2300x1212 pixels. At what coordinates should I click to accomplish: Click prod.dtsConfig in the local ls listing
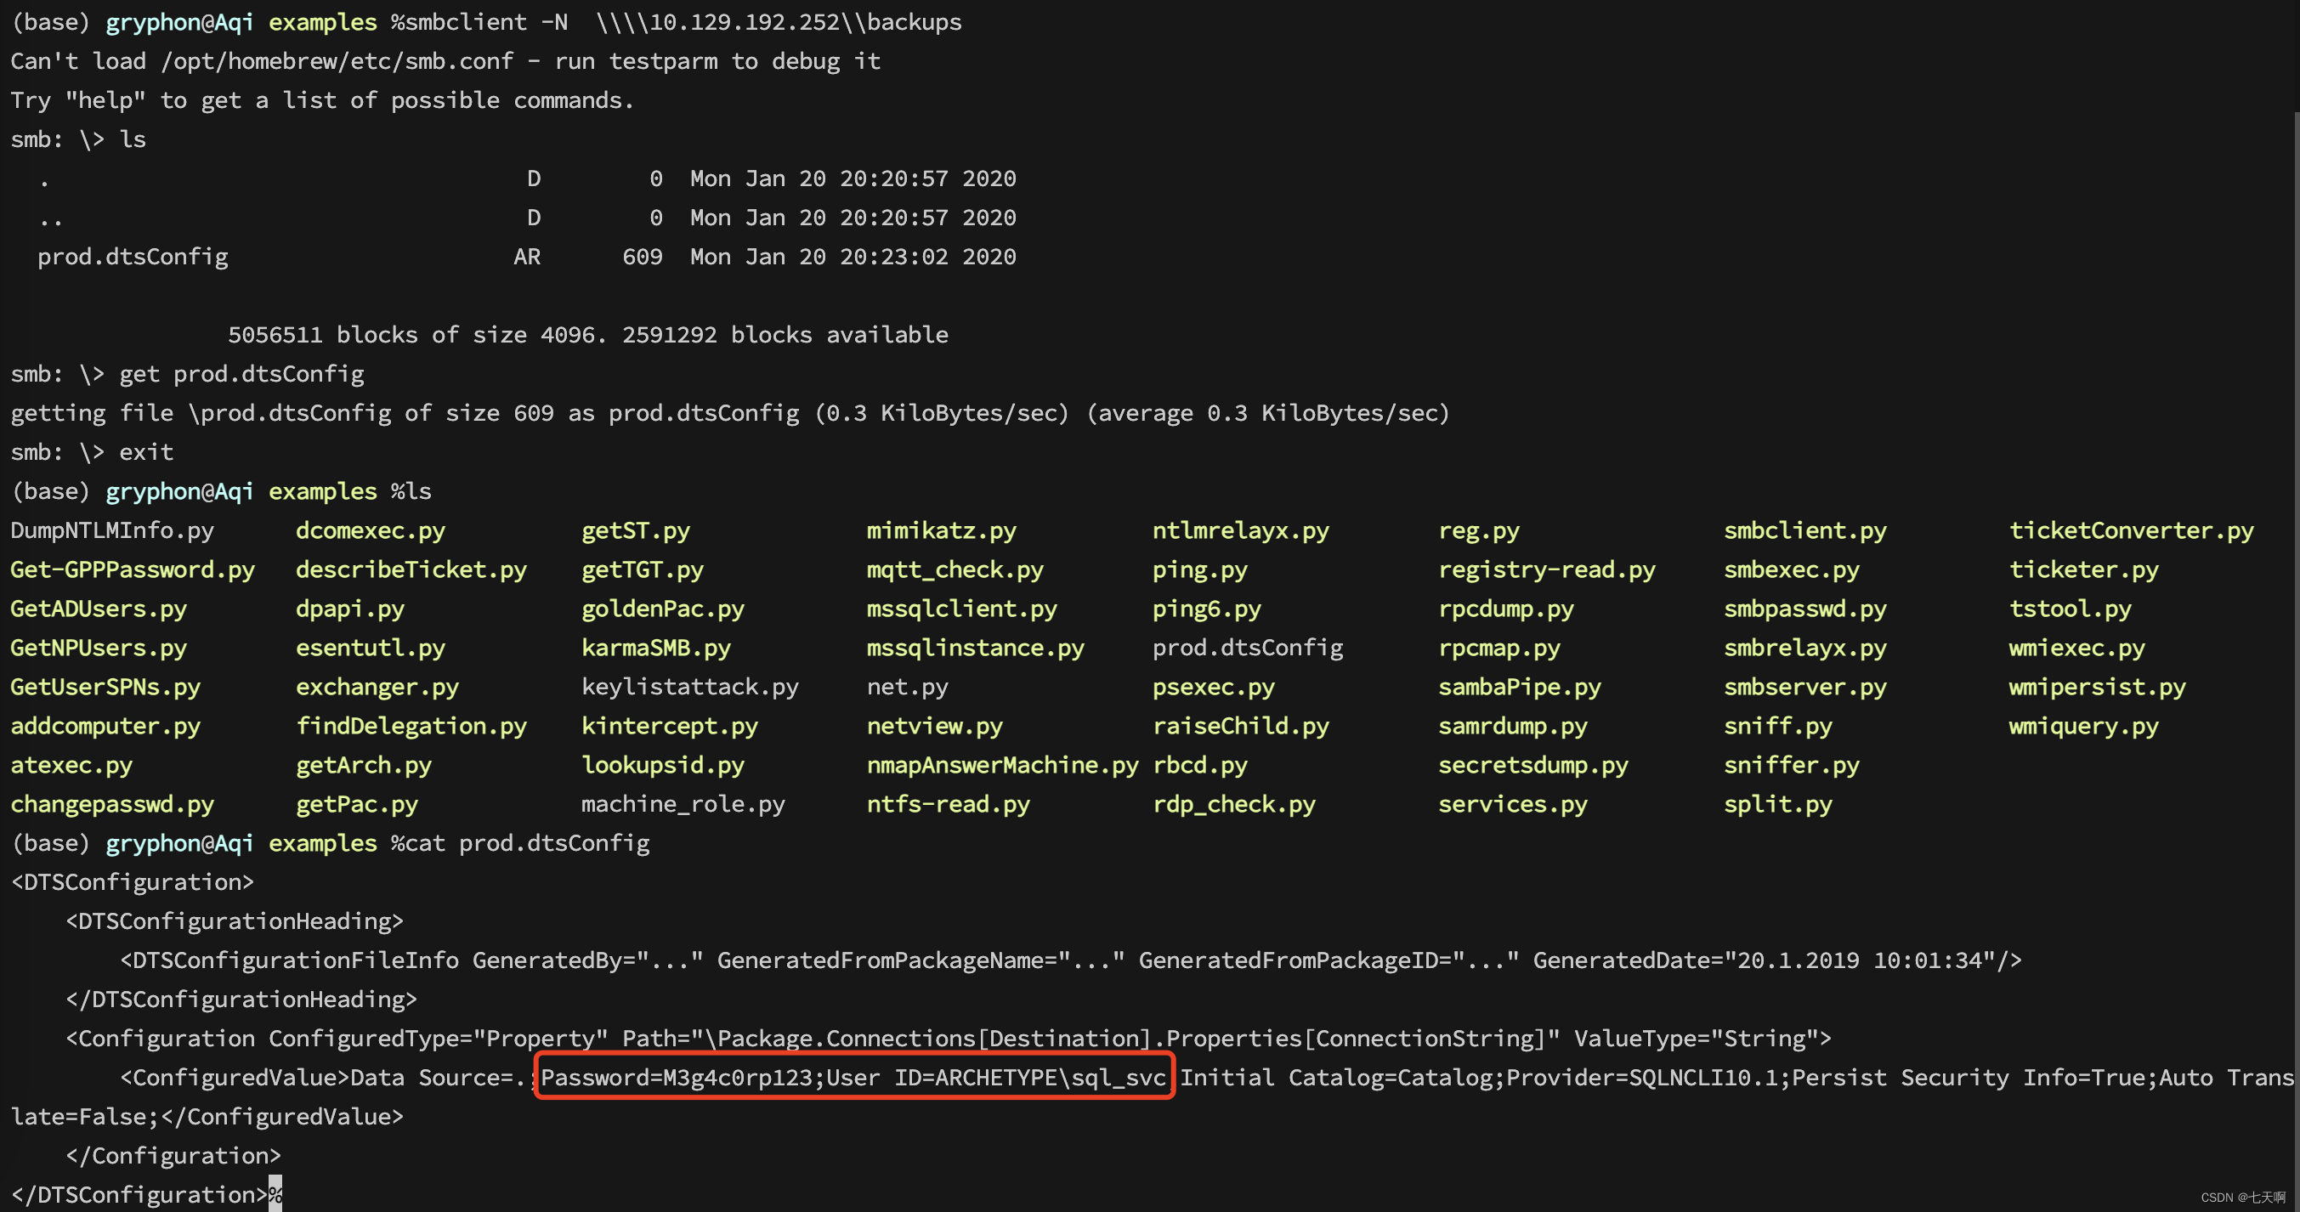coord(1248,648)
